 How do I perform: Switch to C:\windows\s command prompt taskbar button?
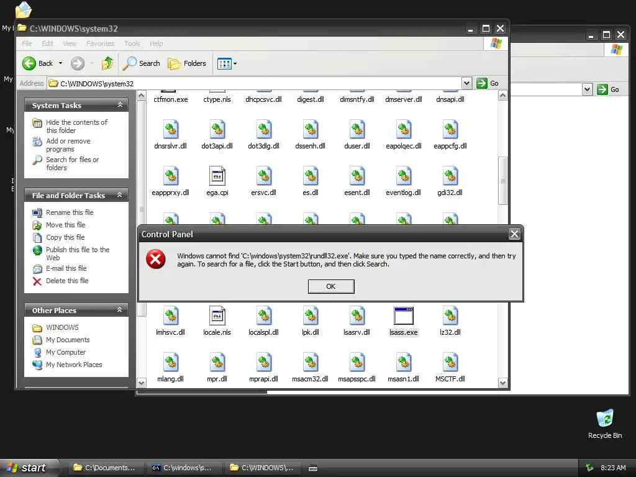[183, 468]
